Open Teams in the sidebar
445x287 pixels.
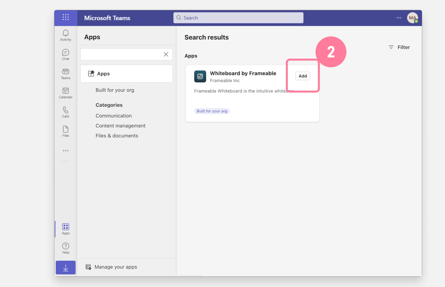(x=66, y=74)
